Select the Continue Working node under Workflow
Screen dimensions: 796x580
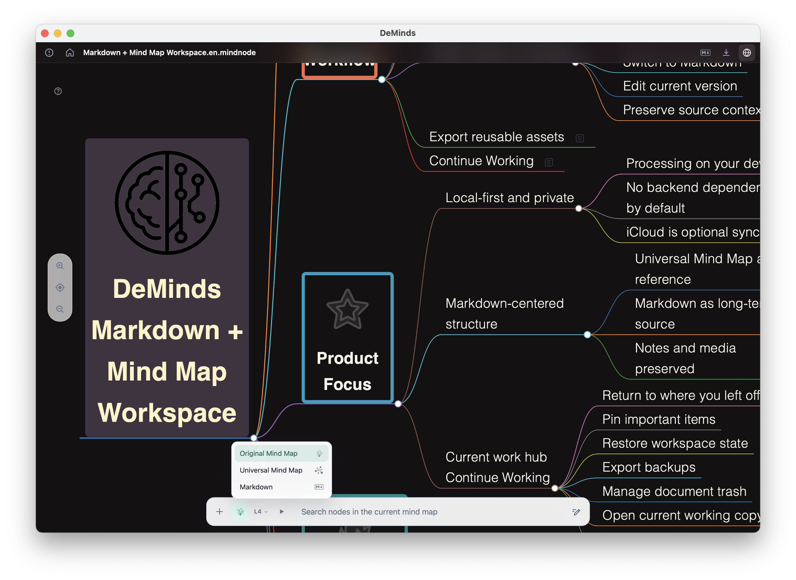click(x=481, y=161)
